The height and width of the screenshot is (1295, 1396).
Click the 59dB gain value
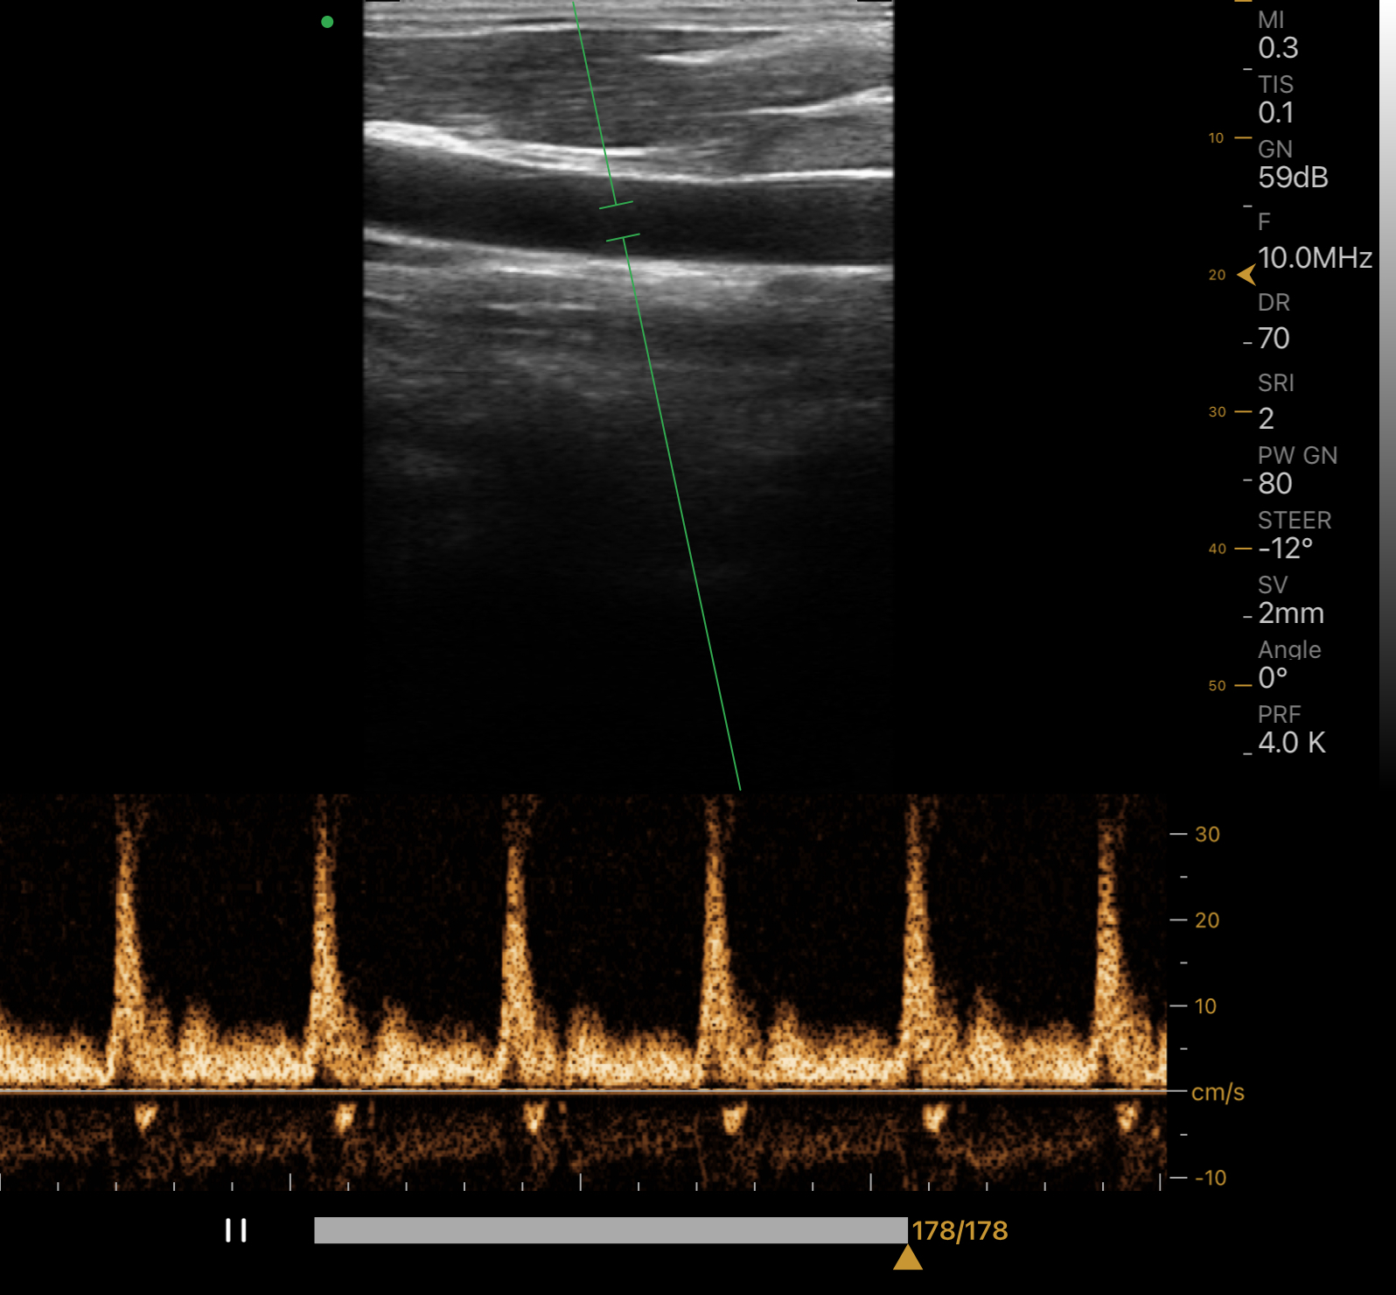click(1292, 178)
